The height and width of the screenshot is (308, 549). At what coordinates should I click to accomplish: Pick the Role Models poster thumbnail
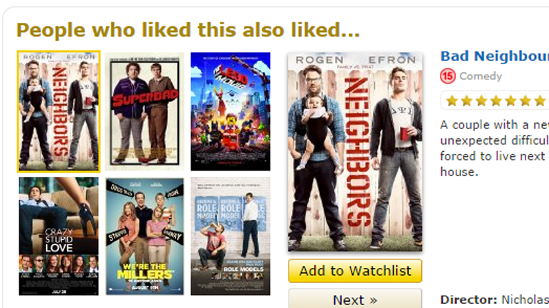click(x=231, y=236)
